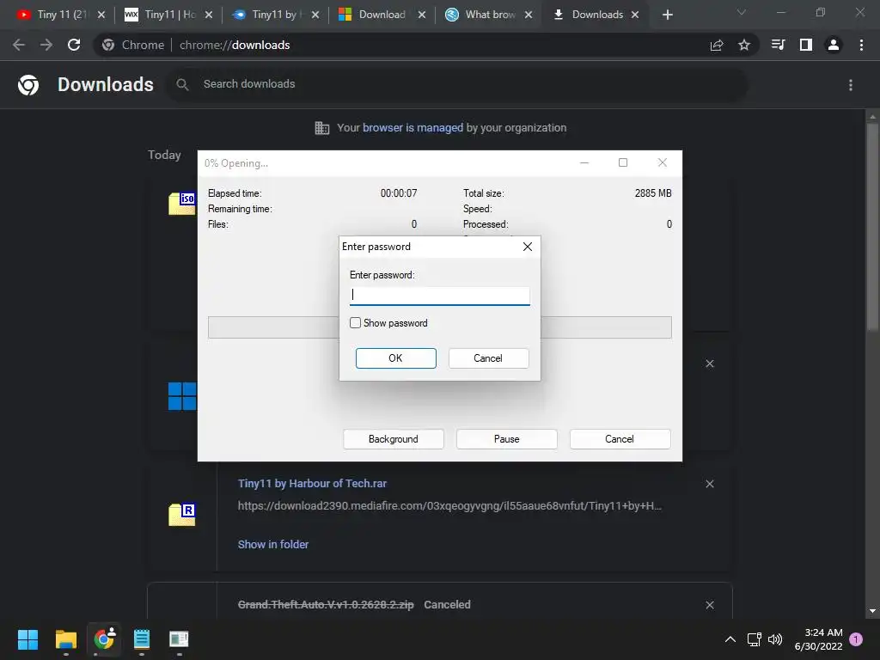Click the Search downloads field
Viewport: 880px width, 660px height.
pos(457,84)
